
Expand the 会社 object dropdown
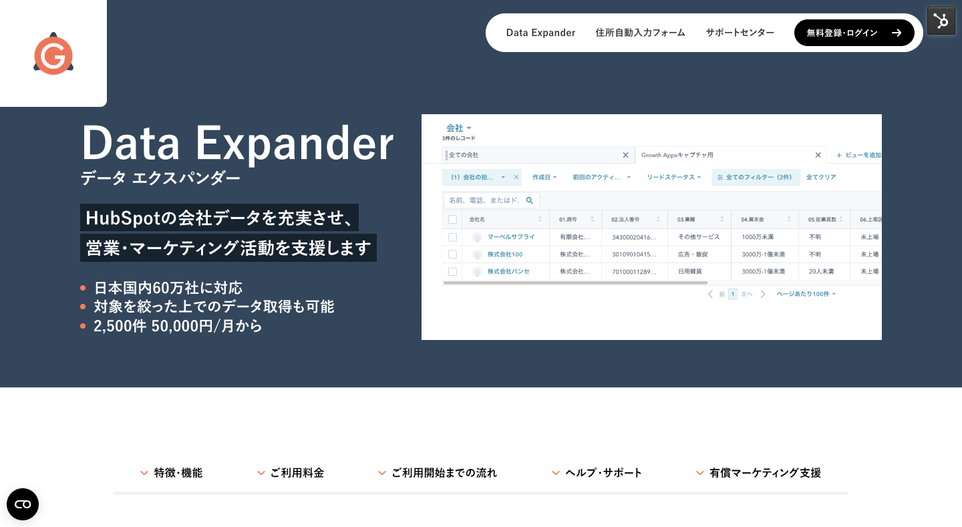[x=459, y=128]
